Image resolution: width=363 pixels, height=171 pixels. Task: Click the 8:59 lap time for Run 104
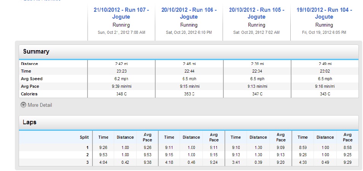coord(302,147)
